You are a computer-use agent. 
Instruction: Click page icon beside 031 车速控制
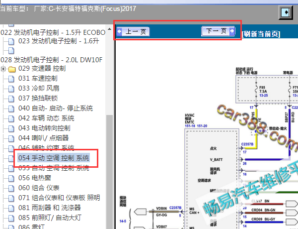click(x=11, y=79)
